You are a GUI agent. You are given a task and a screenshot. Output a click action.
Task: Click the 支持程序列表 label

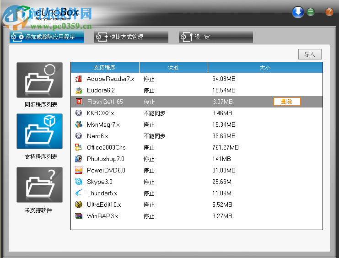[x=41, y=157]
